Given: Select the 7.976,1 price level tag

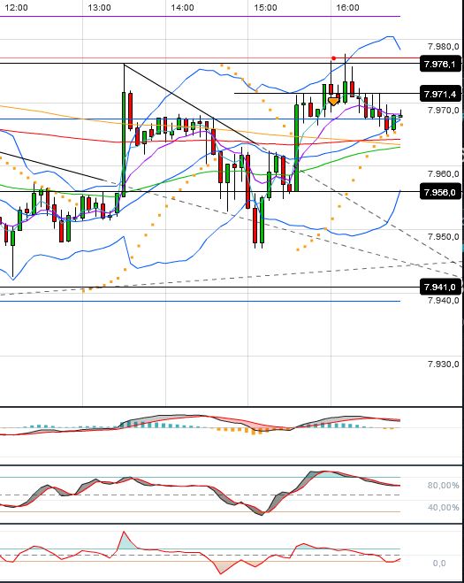Looking at the screenshot, I should 440,64.
